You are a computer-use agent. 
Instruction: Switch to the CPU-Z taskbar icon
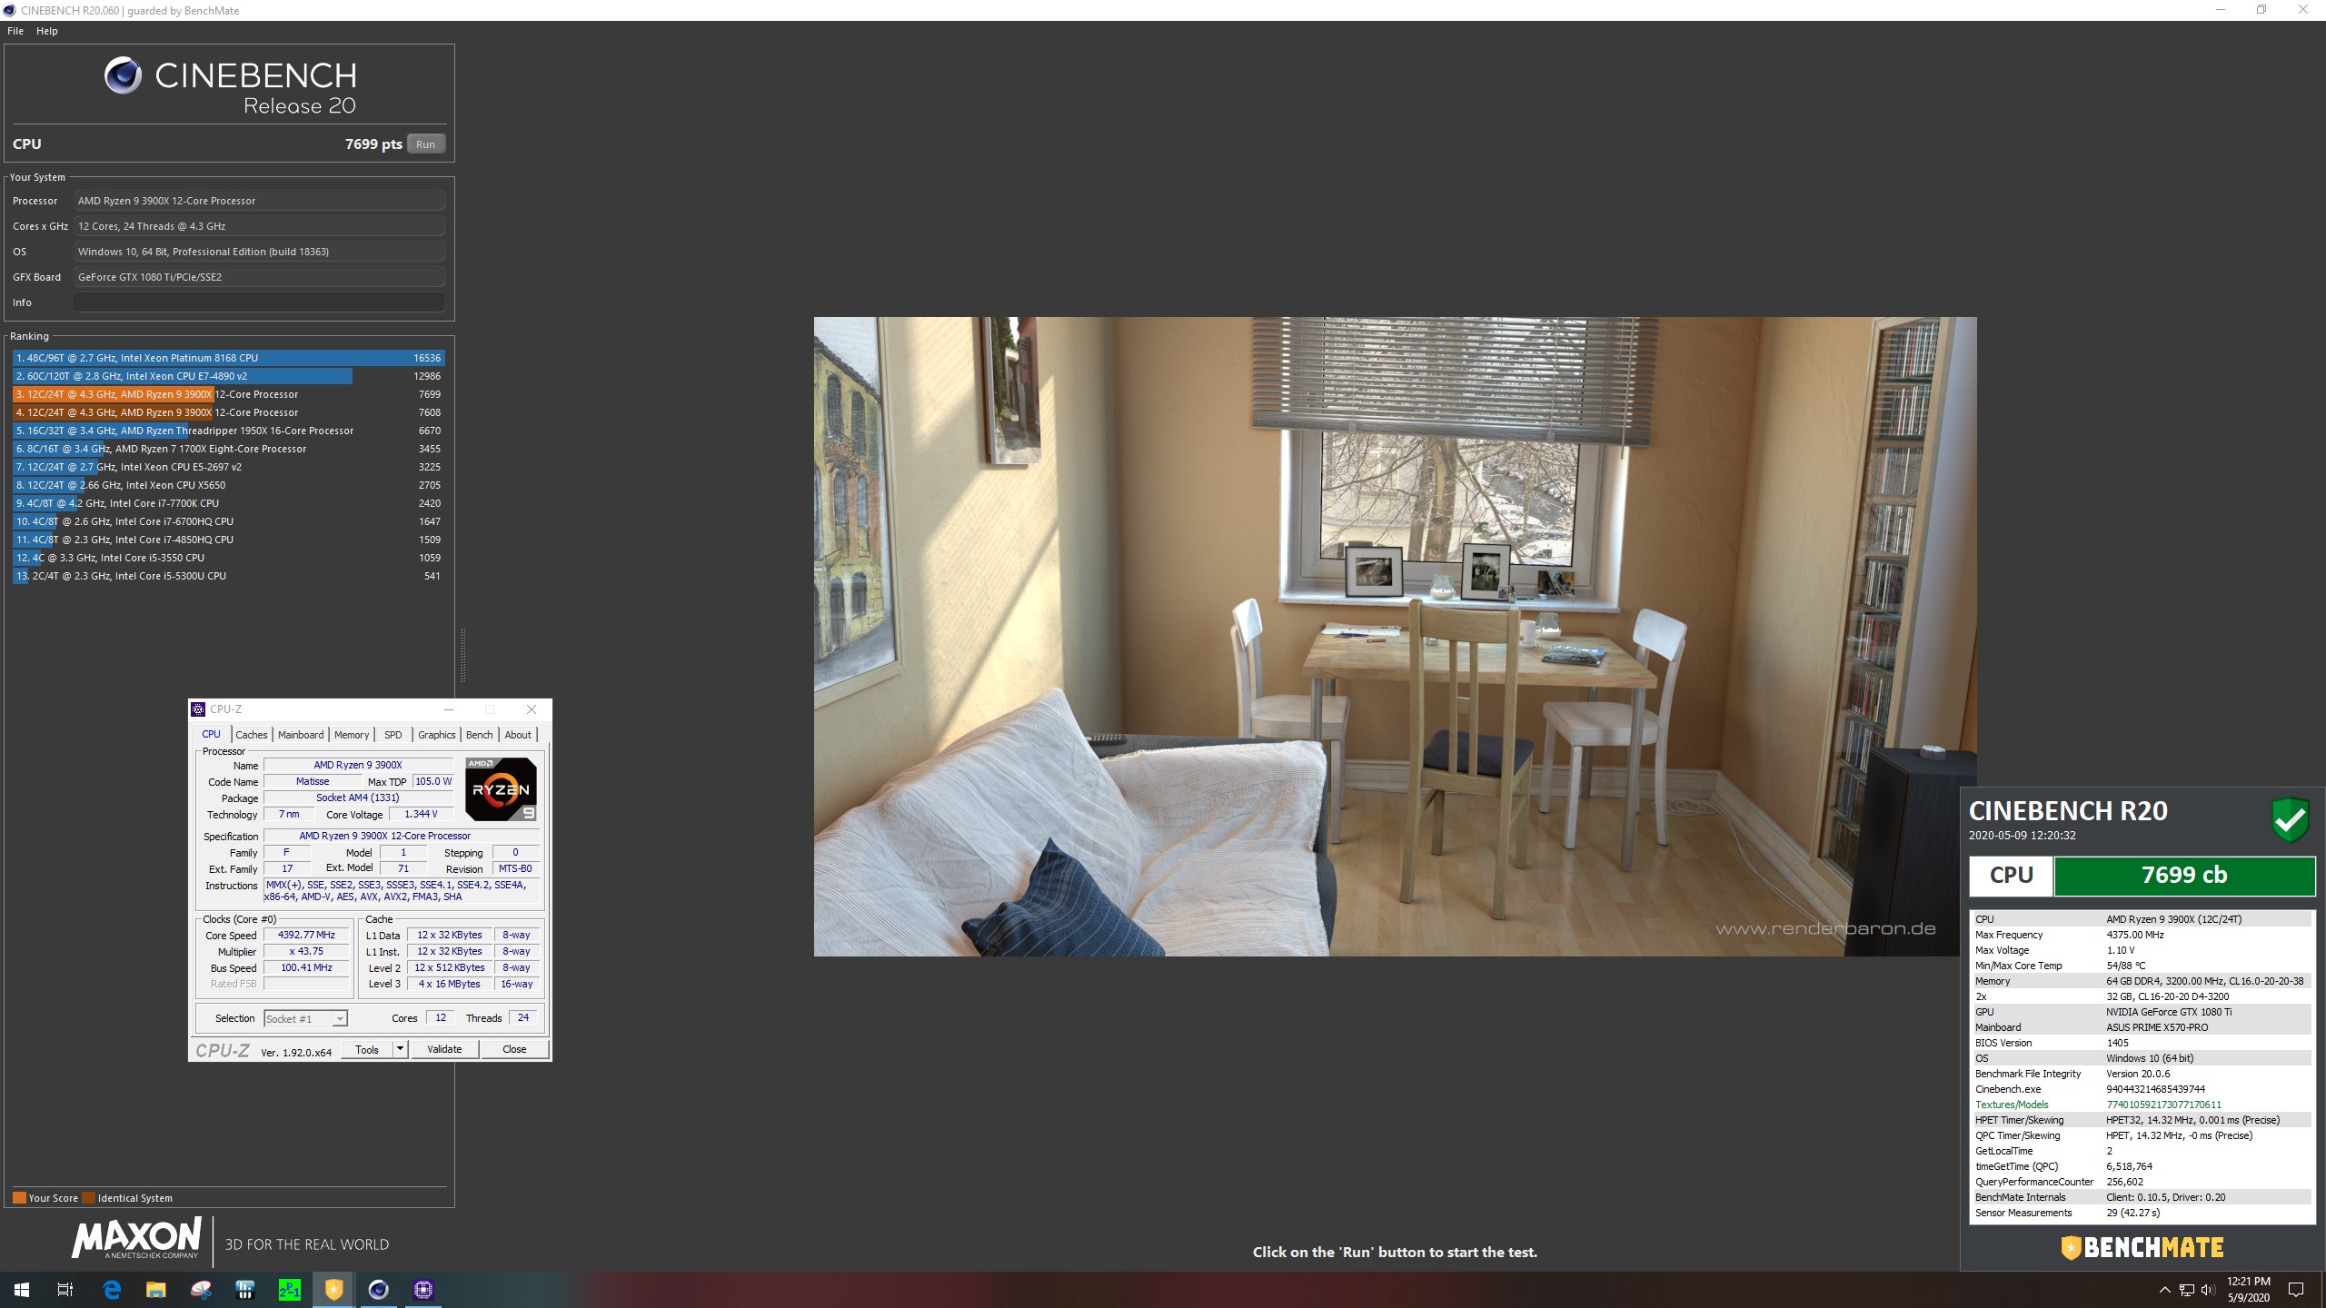[x=423, y=1289]
